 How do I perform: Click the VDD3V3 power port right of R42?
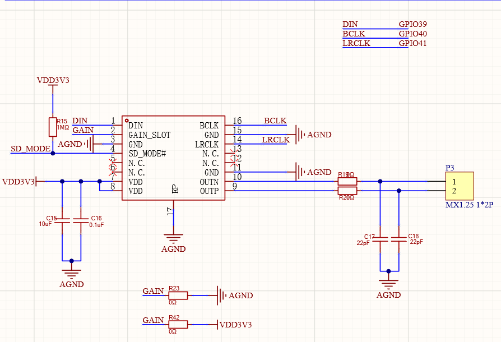coord(231,325)
